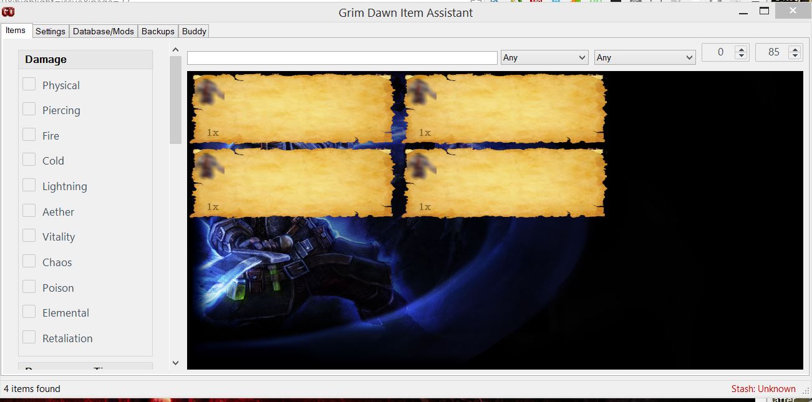Go to the Backups tab
Screen dimensions: 812x402
[158, 31]
